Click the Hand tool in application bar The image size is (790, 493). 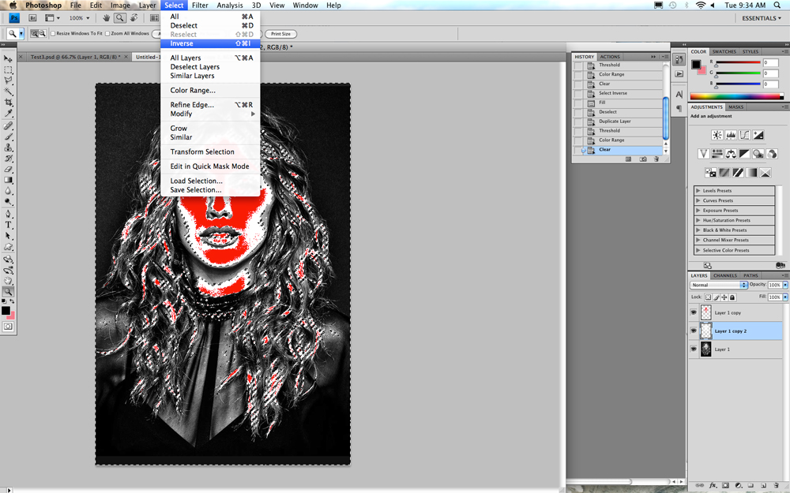(x=107, y=17)
